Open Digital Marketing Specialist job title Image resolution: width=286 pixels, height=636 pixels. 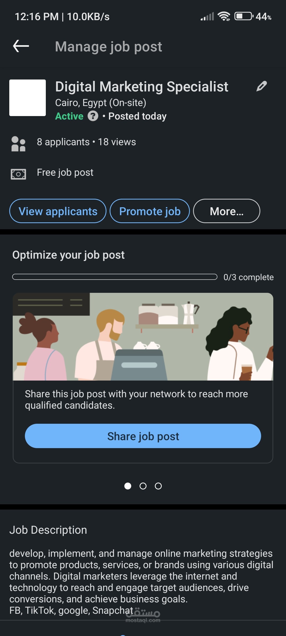pyautogui.click(x=142, y=87)
